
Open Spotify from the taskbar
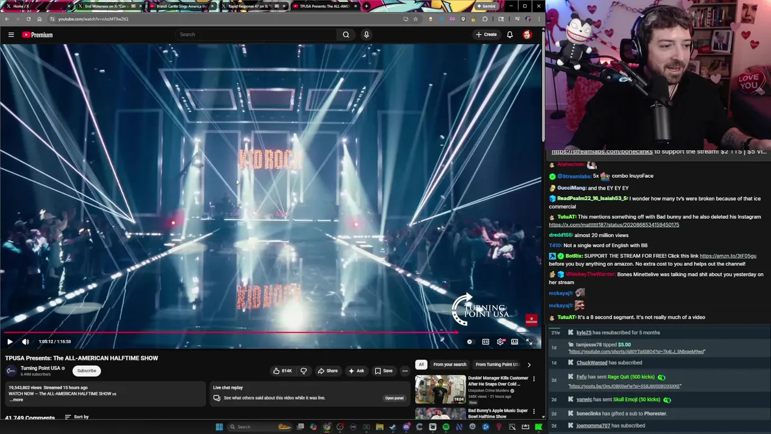[446, 427]
